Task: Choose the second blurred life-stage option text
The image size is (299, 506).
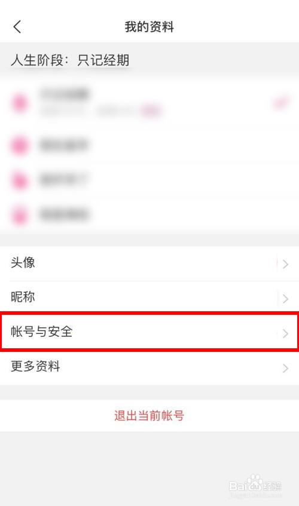Action: [x=64, y=145]
